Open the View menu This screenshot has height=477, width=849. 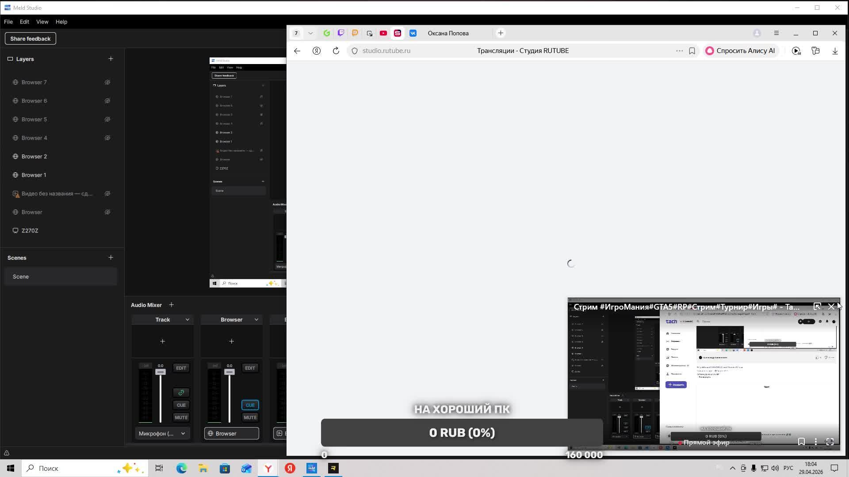pyautogui.click(x=42, y=22)
